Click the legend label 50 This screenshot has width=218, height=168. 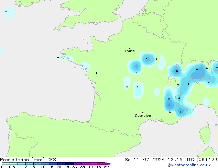coord(106,167)
